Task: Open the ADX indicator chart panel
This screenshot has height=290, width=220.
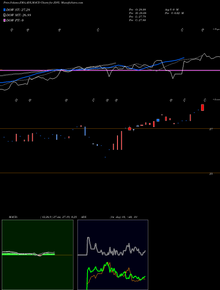Action: (x=113, y=255)
